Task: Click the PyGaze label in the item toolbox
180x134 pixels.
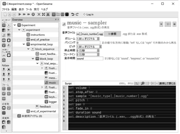Action: (5, 65)
